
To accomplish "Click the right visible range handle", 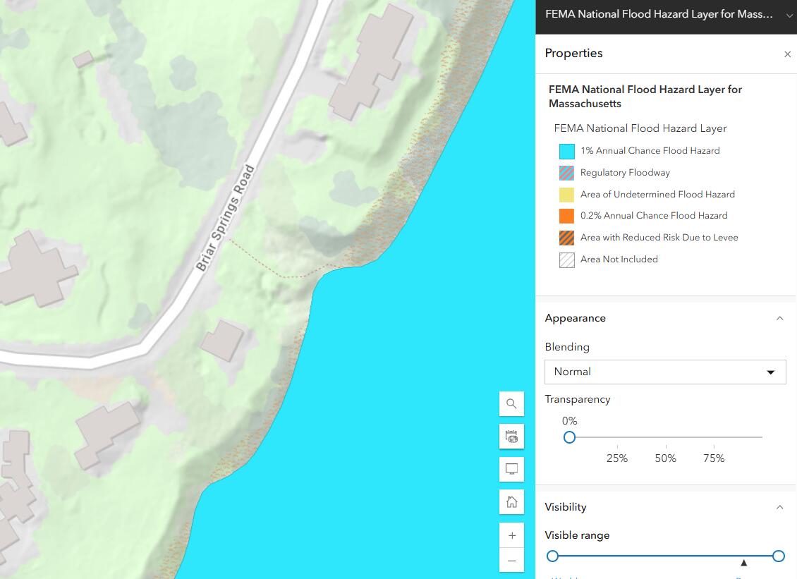I will click(x=778, y=556).
